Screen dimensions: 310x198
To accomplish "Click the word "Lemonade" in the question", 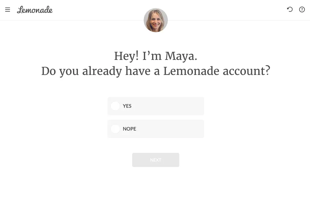I will point(191,71).
